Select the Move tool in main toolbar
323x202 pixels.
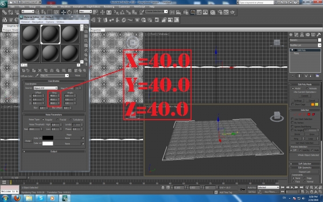pos(63,12)
